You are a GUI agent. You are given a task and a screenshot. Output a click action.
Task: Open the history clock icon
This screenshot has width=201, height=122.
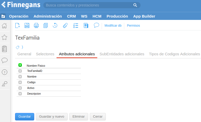55,25
